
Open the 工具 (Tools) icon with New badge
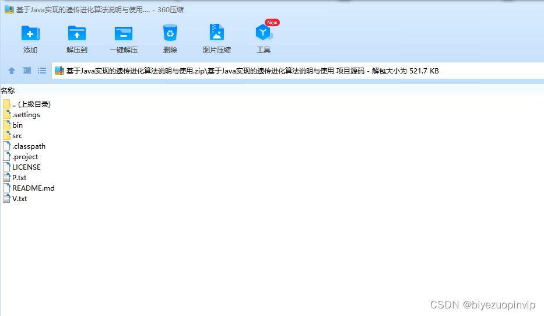(264, 33)
